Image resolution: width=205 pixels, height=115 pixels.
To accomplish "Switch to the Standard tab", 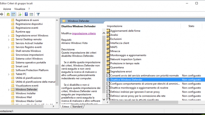I will 77,107.
